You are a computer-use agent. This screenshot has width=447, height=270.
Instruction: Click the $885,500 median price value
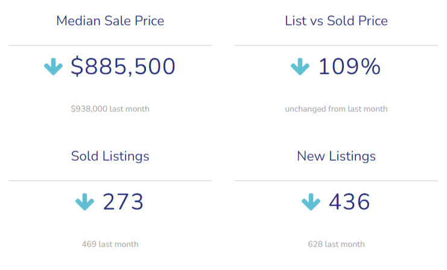pos(123,66)
